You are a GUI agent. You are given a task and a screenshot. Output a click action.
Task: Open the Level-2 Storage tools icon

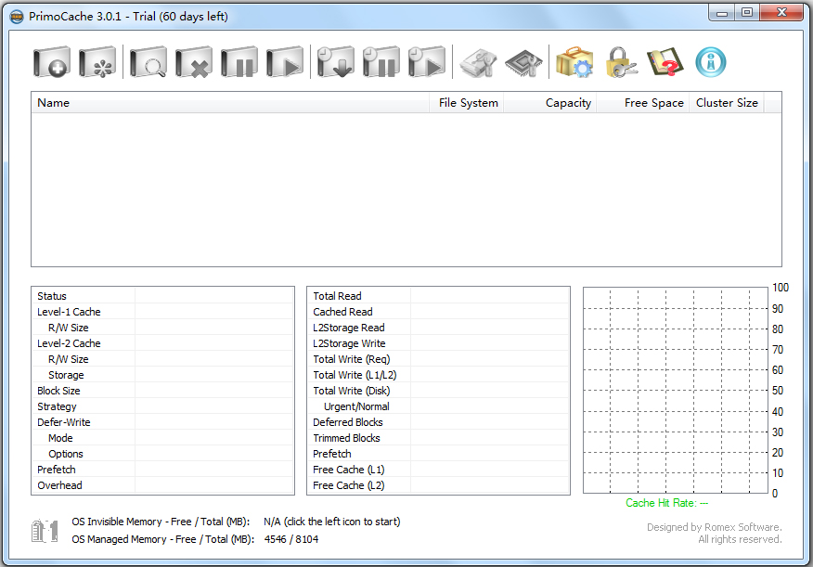click(478, 62)
